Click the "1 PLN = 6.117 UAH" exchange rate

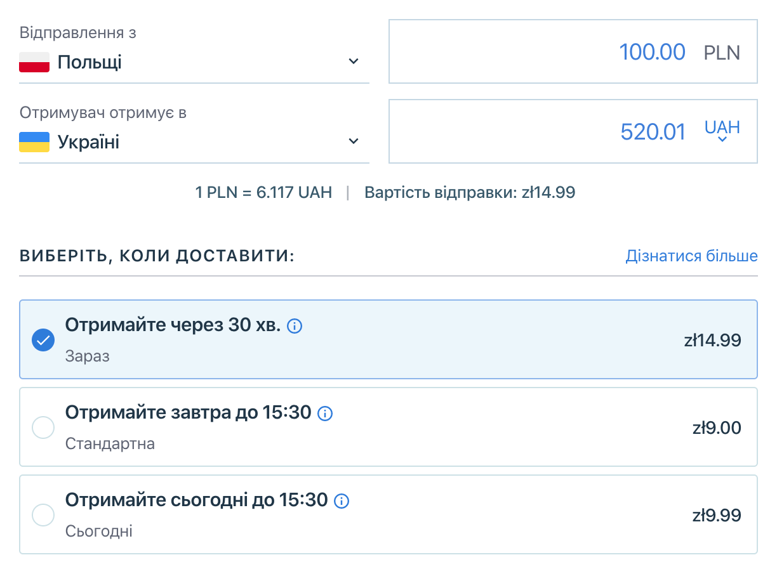263,193
